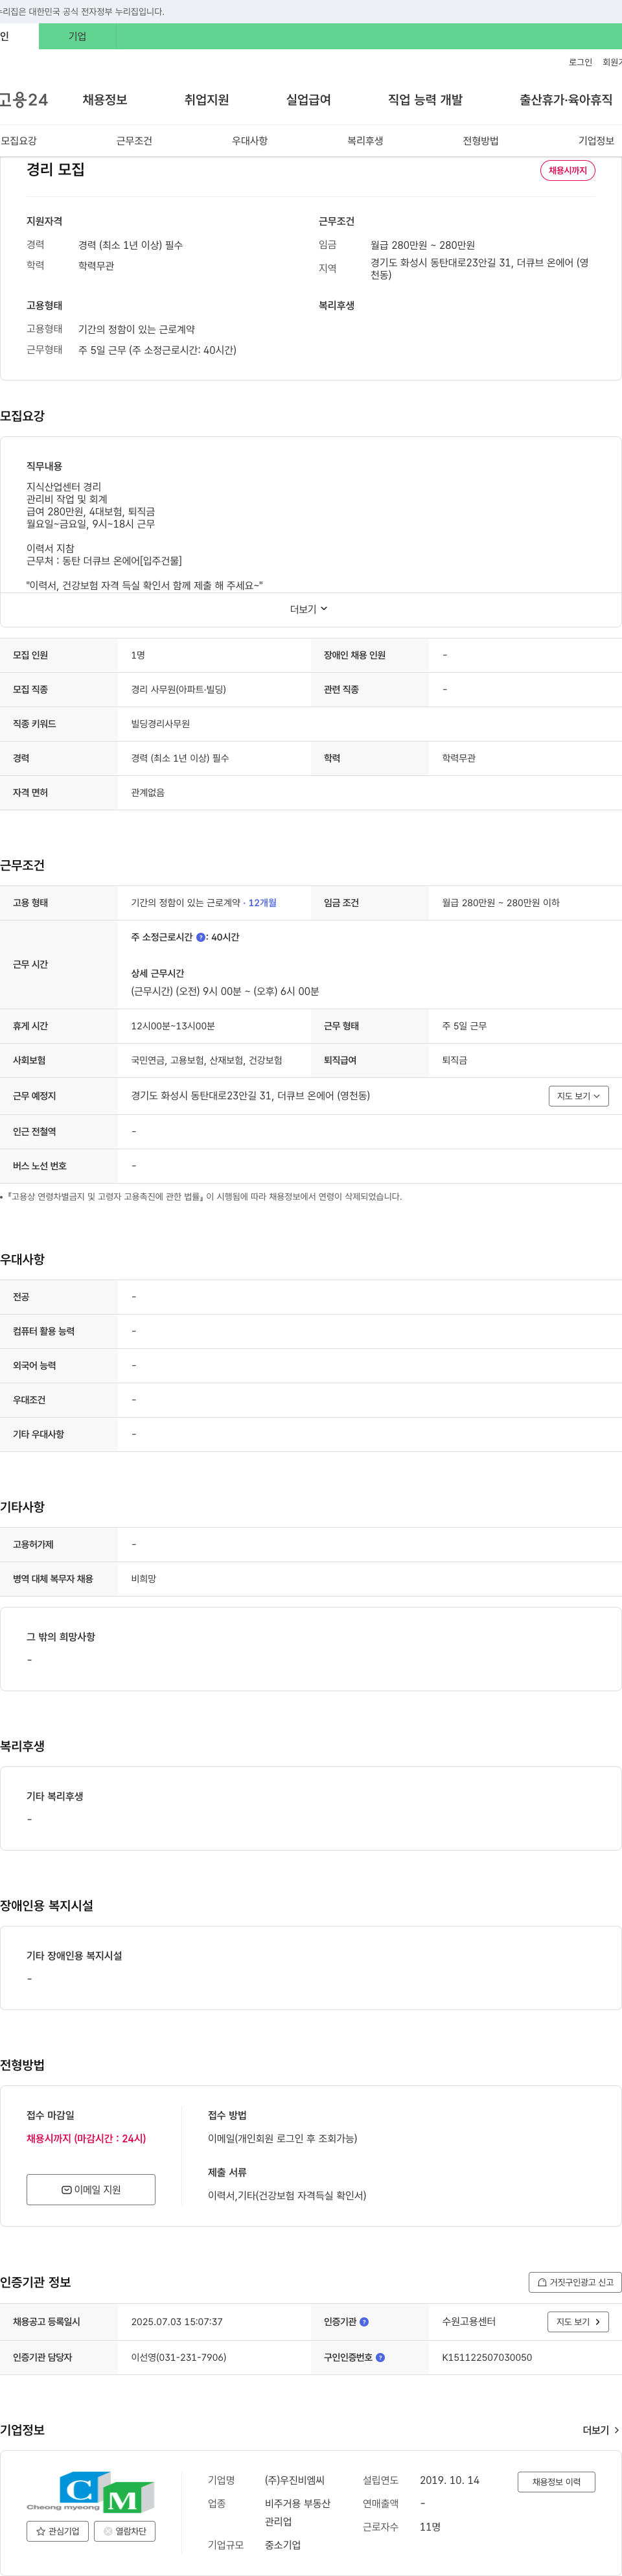Click the 채용시까지 status badge
Screen dimensions: 622x2576
pyautogui.click(x=568, y=171)
